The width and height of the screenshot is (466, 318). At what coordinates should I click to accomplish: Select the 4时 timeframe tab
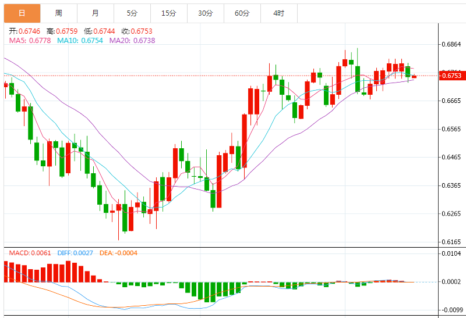279,13
